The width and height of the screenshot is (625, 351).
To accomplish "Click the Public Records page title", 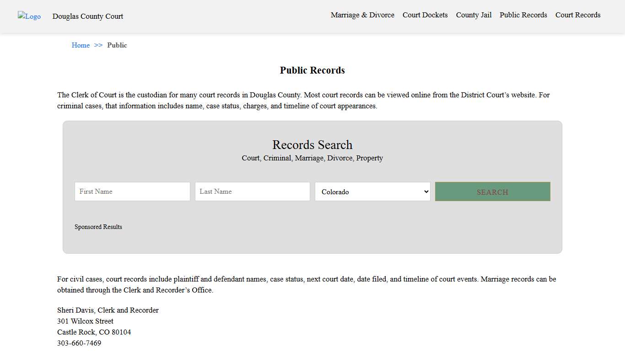I will click(x=312, y=70).
